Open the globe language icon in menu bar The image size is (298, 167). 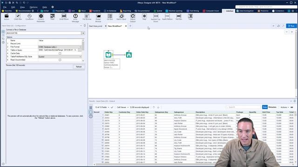[53, 7]
